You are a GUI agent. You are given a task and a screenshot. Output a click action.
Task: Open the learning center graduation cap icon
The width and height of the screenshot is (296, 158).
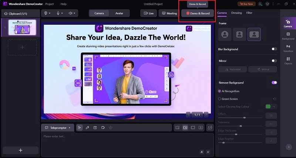pos(267,4)
